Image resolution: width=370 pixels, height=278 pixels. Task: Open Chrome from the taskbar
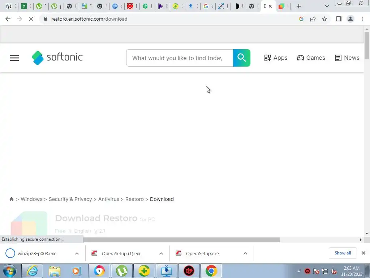tap(211, 271)
